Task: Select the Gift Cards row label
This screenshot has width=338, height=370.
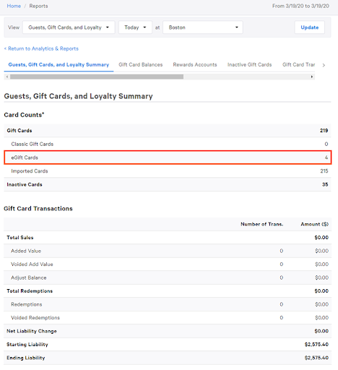Action: (x=19, y=131)
